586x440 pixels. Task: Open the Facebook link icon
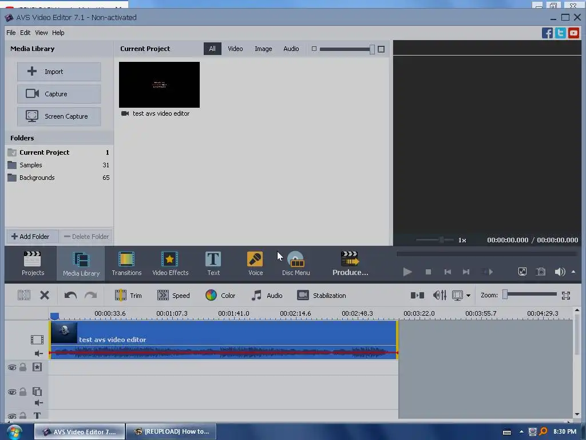coord(547,33)
